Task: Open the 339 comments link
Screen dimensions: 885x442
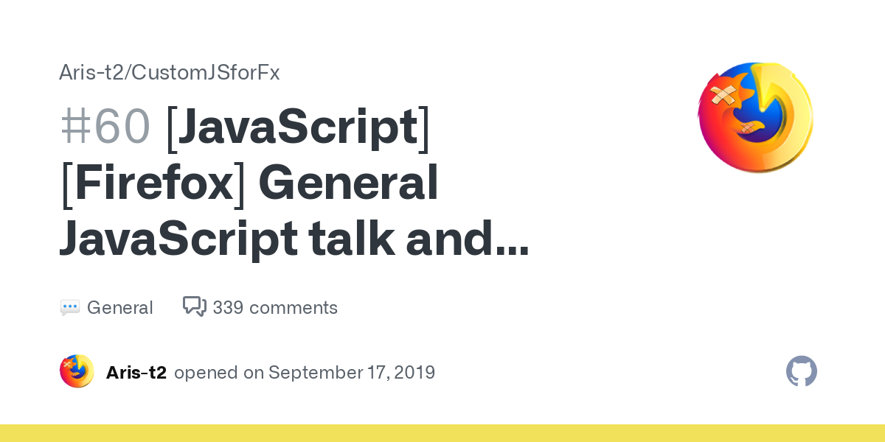Action: [x=274, y=308]
